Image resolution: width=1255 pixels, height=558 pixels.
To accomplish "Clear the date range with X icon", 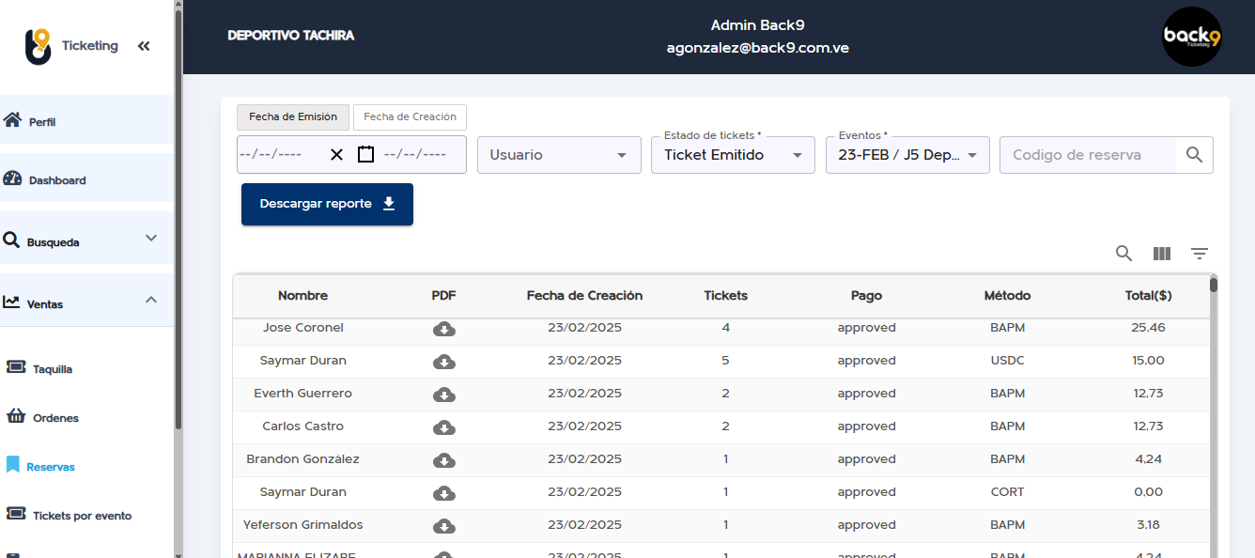I will (x=336, y=155).
